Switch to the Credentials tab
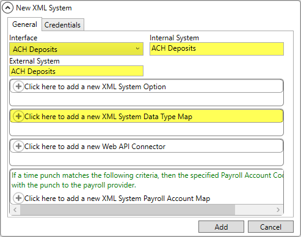301x237 pixels. [x=63, y=25]
